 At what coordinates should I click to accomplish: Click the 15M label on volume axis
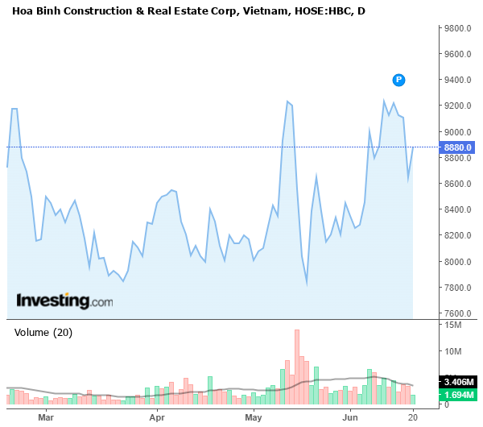(x=452, y=325)
